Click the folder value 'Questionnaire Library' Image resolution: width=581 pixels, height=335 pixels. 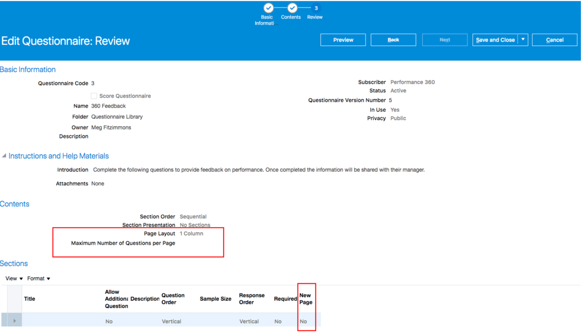(x=117, y=117)
